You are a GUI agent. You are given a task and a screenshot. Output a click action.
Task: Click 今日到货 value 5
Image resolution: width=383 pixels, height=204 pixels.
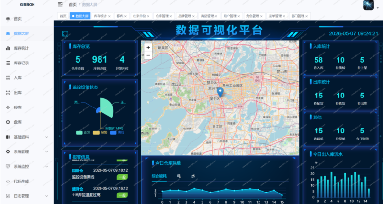362,130
